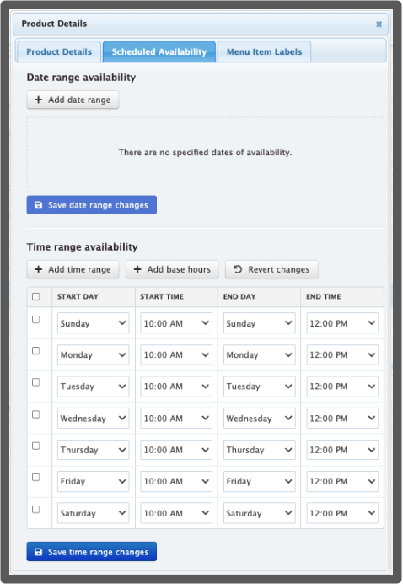Click the Add base hours button
This screenshot has height=584, width=403.
[172, 269]
